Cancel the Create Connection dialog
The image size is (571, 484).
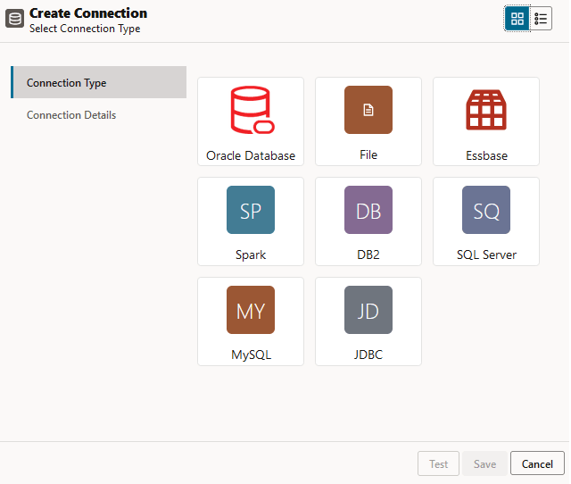click(537, 463)
